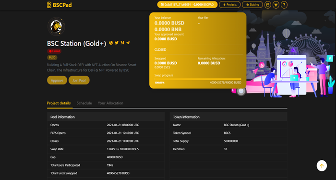Open BSC Station Telegram icon
The width and height of the screenshot is (336, 180).
tap(128, 43)
